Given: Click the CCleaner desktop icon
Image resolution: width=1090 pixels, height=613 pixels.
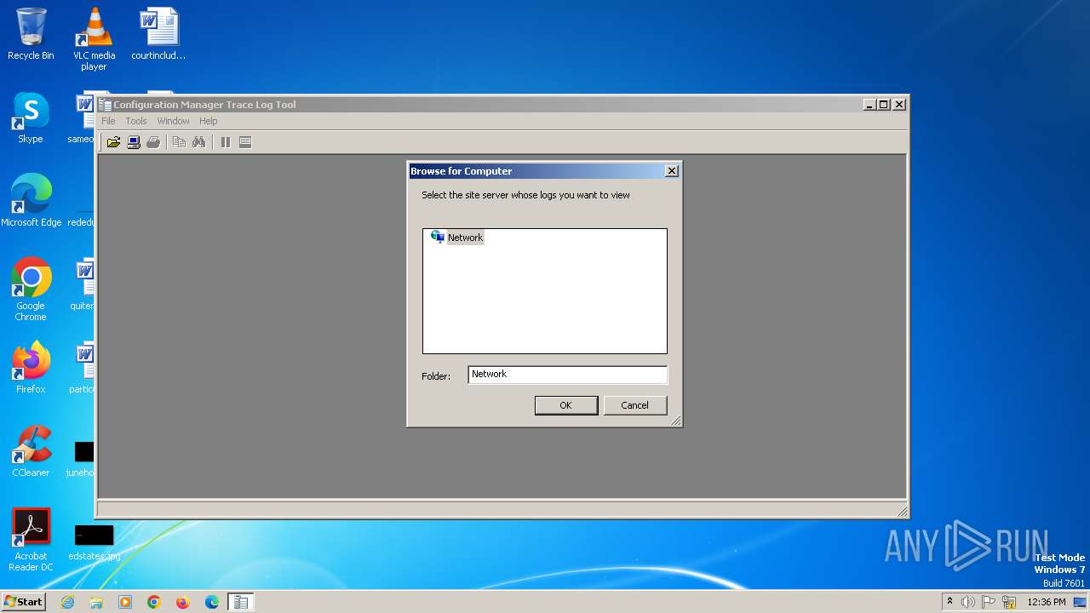Looking at the screenshot, I should [31, 451].
